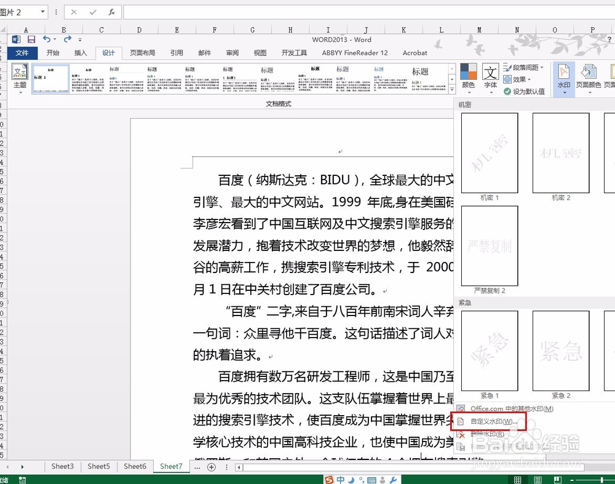The height and width of the screenshot is (484, 615).
Task: Confirm formula entry with check icon
Action: [93, 12]
